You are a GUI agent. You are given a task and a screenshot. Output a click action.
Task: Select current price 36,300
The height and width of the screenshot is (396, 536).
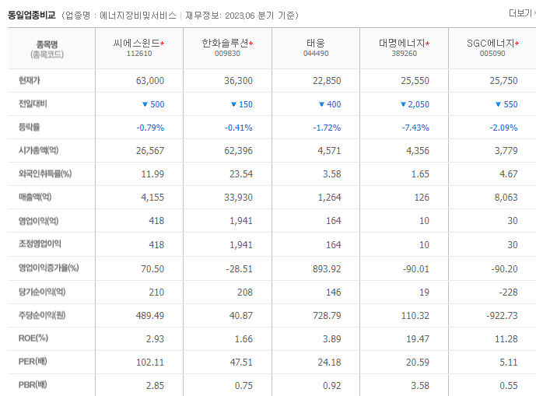[x=238, y=81]
